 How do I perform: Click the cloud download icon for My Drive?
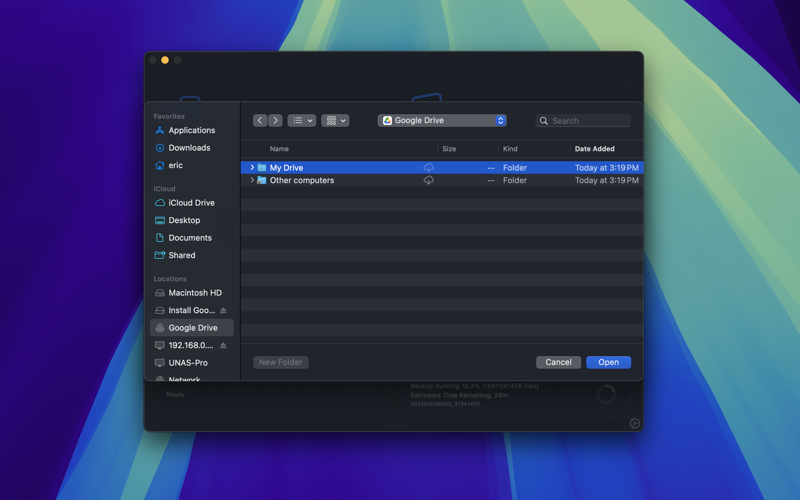(429, 168)
